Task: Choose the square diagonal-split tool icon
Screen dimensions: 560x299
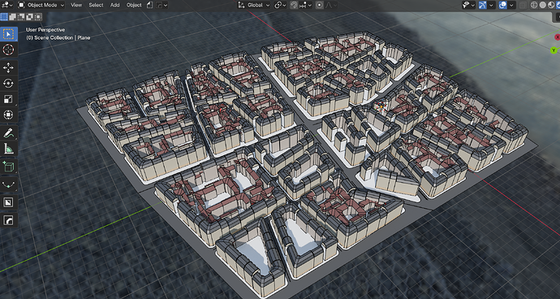Action: [8, 202]
